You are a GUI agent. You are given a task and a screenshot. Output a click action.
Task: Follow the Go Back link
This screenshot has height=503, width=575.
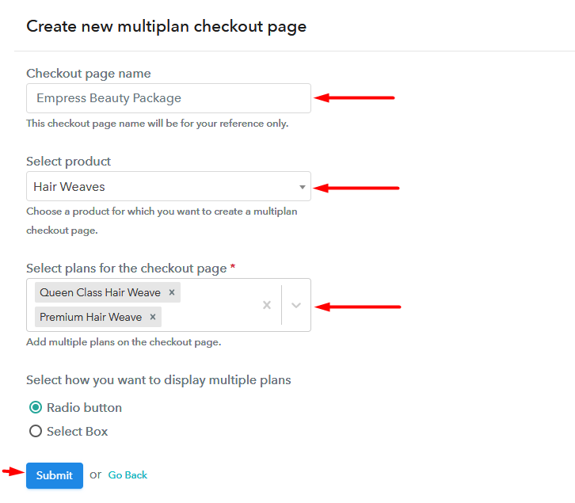coord(128,475)
